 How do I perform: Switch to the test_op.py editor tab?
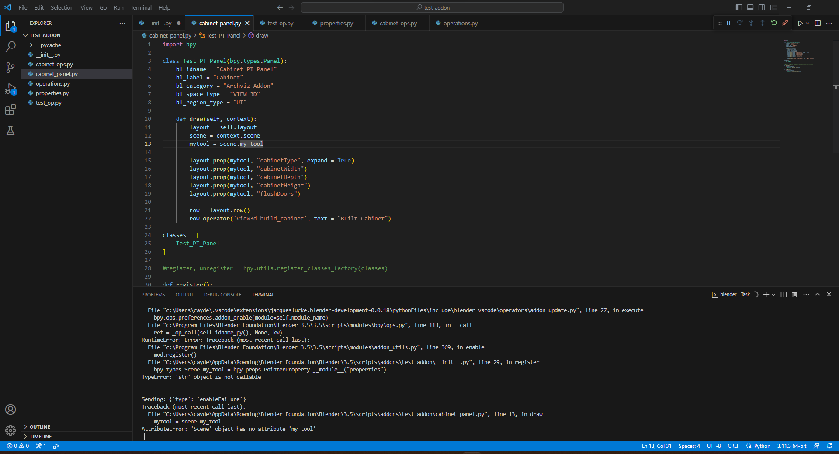point(280,23)
